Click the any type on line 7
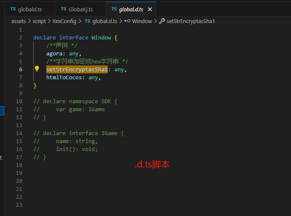This screenshot has width=291, height=216. coord(93,78)
